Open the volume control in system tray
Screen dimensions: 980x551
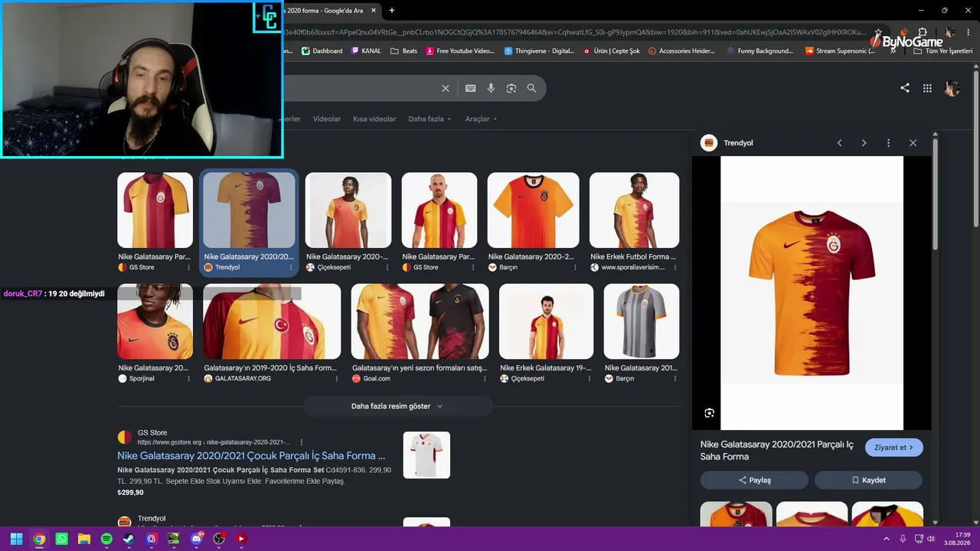[x=931, y=539]
